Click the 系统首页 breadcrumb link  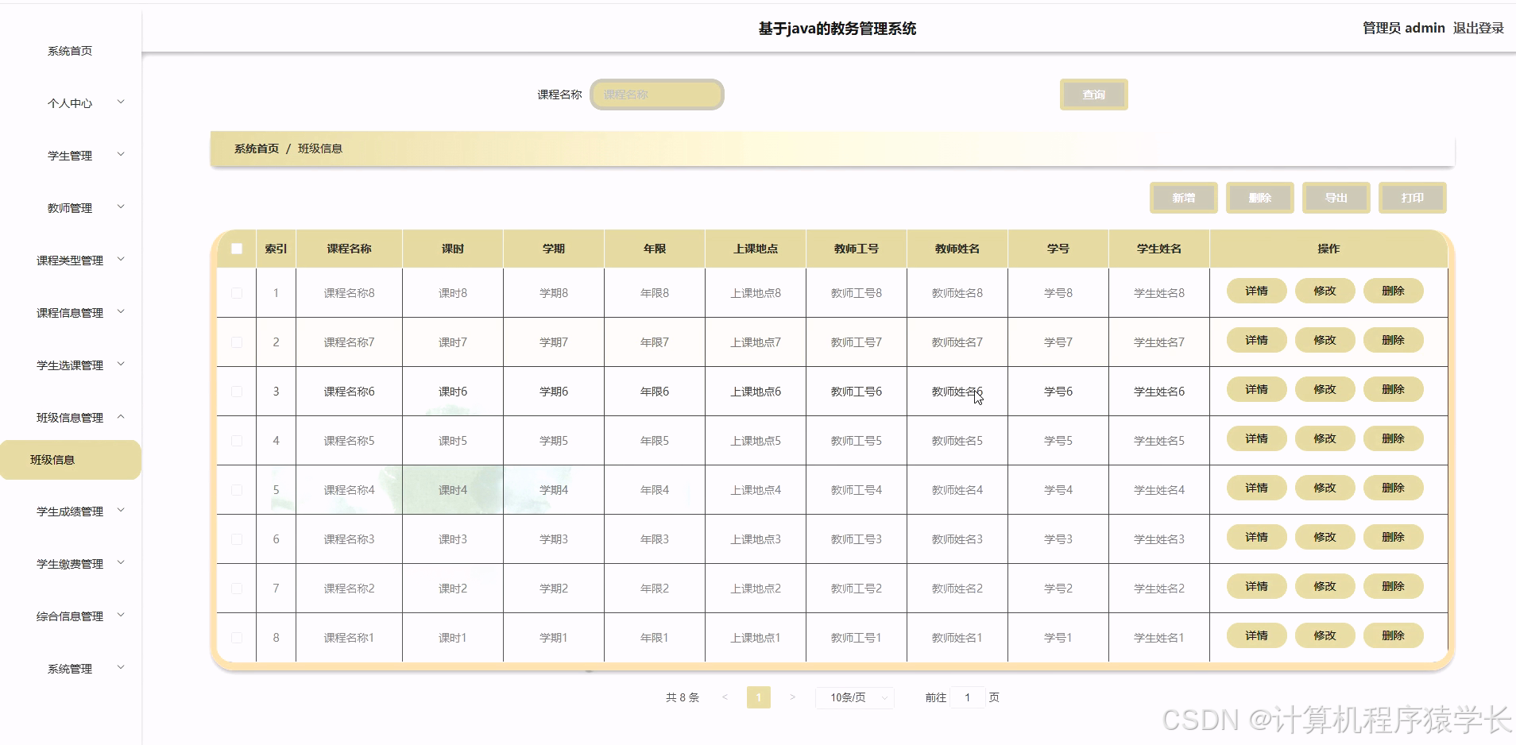[x=255, y=149]
